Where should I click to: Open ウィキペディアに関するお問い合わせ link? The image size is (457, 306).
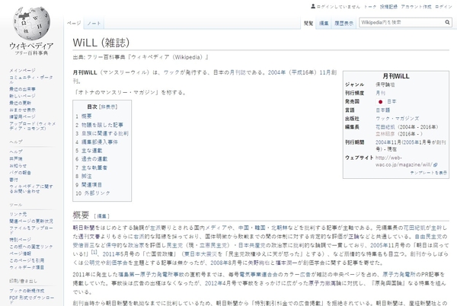(x=31, y=189)
